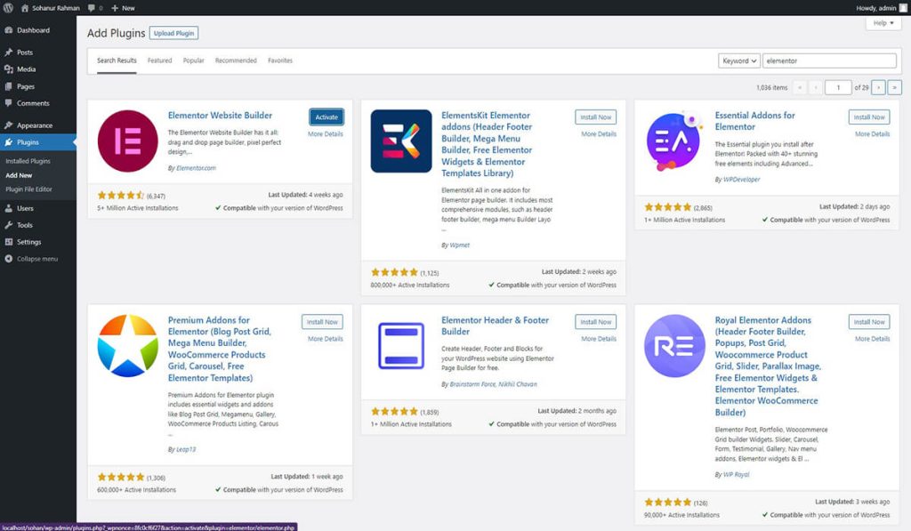Viewport: 911px width, 531px height.
Task: Open author link WP Royal
Action: tap(736, 475)
